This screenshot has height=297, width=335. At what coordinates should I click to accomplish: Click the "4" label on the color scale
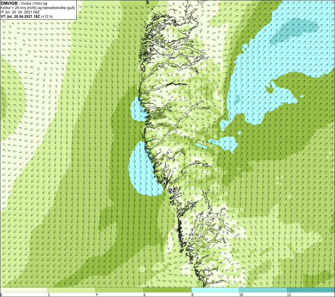[x=97, y=295]
